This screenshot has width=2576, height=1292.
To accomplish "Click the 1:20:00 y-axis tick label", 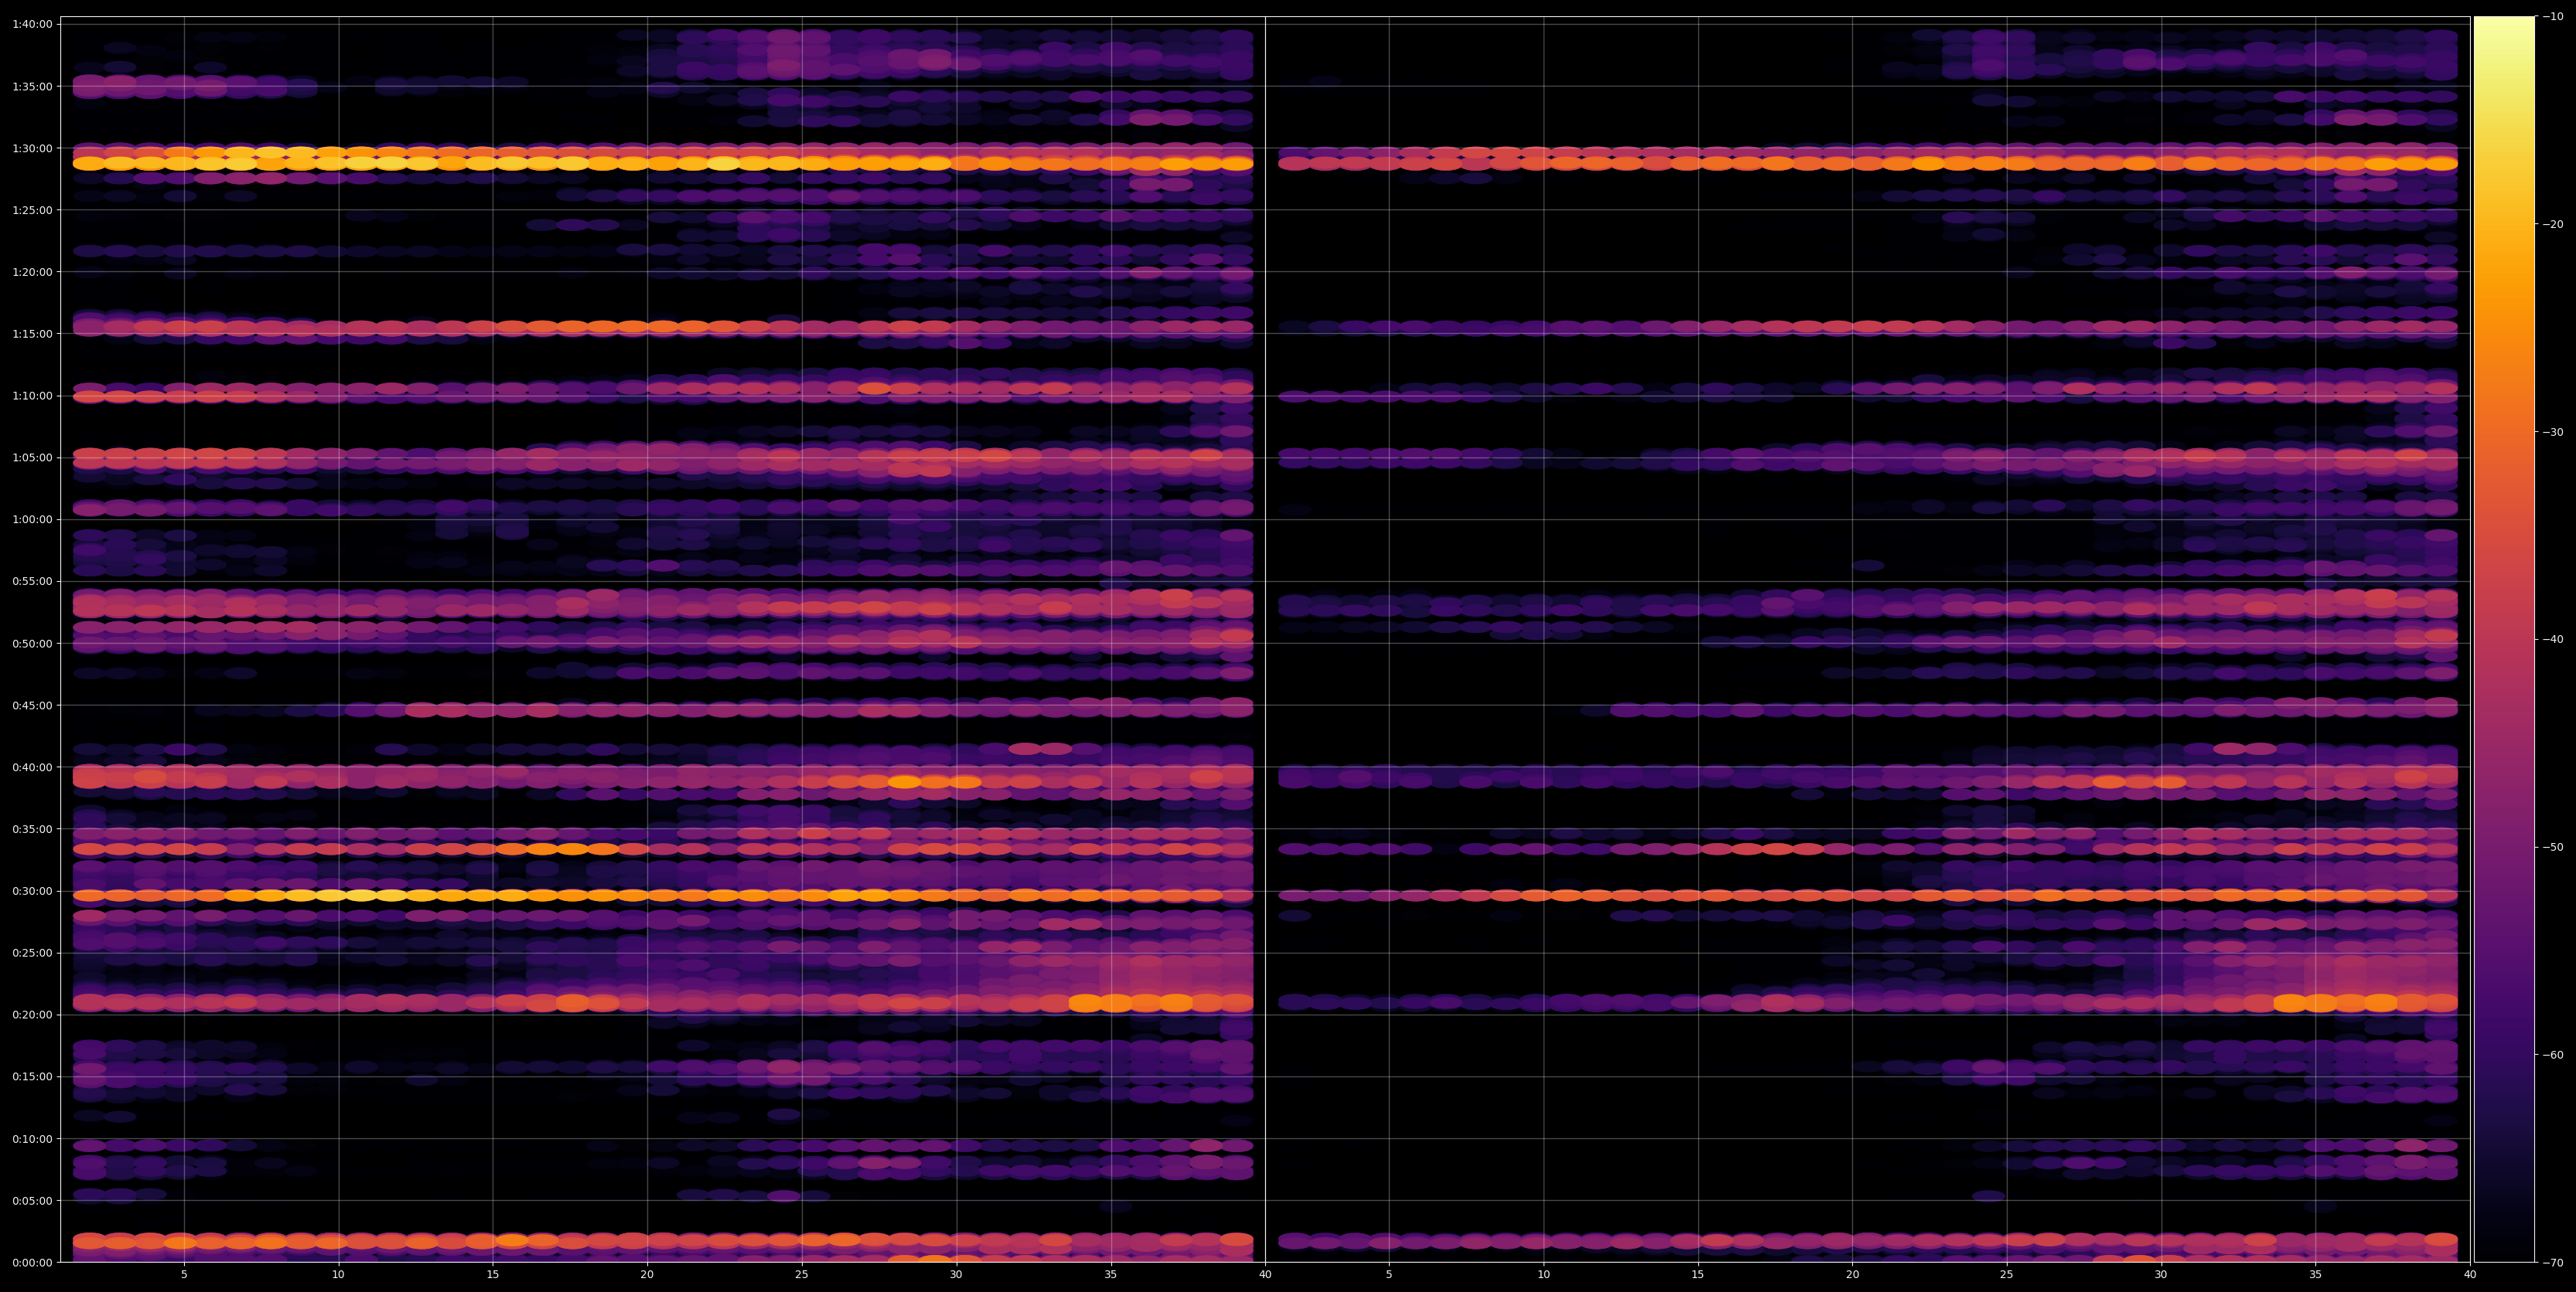I will [32, 272].
